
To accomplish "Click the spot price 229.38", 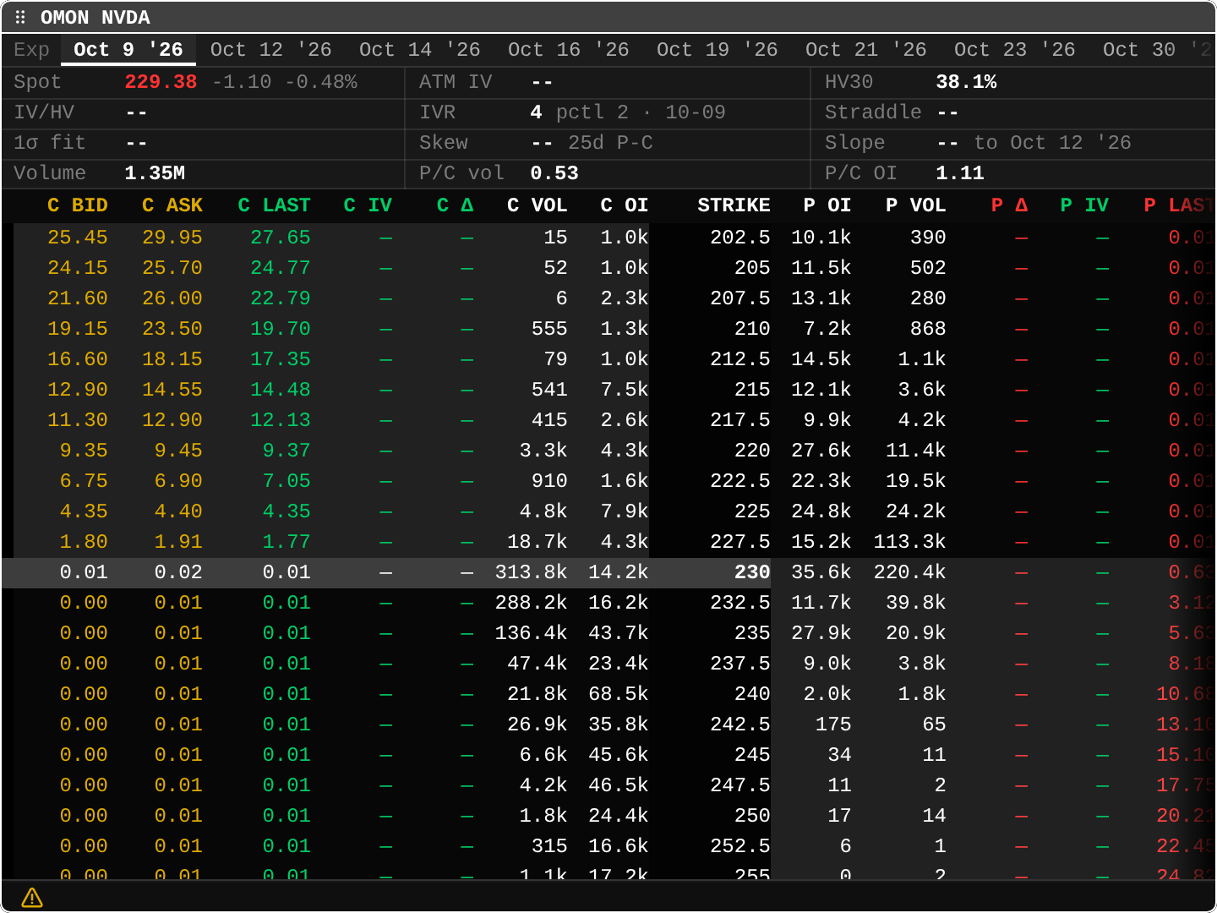I will (161, 82).
